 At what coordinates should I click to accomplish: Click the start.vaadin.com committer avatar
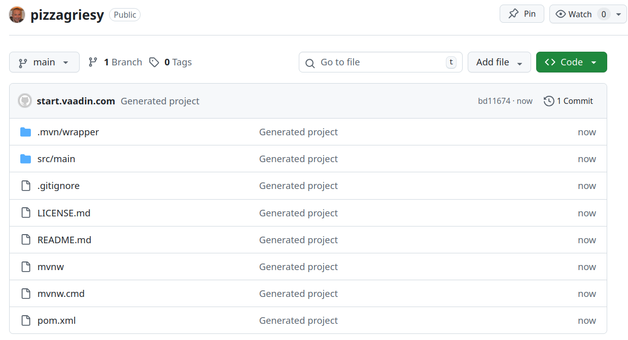tap(25, 101)
